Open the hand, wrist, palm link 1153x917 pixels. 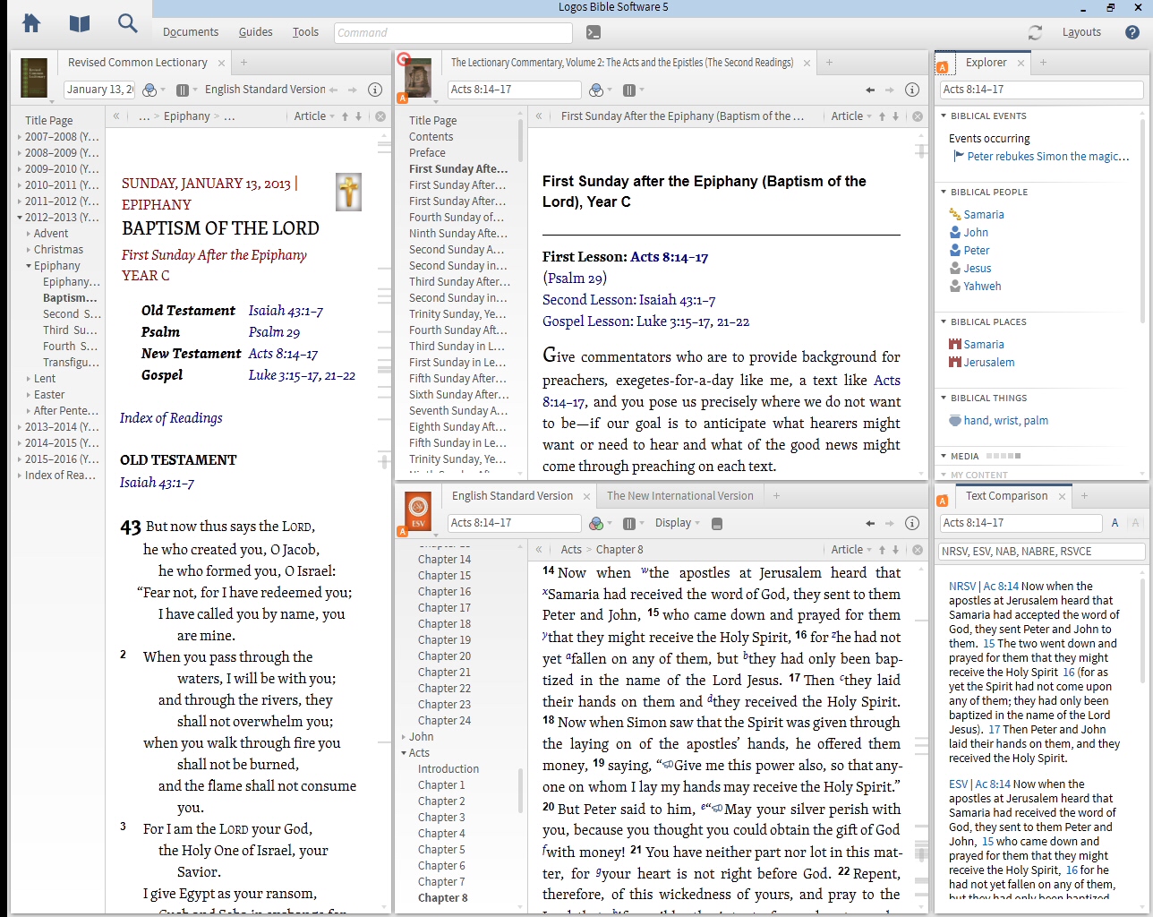1006,421
